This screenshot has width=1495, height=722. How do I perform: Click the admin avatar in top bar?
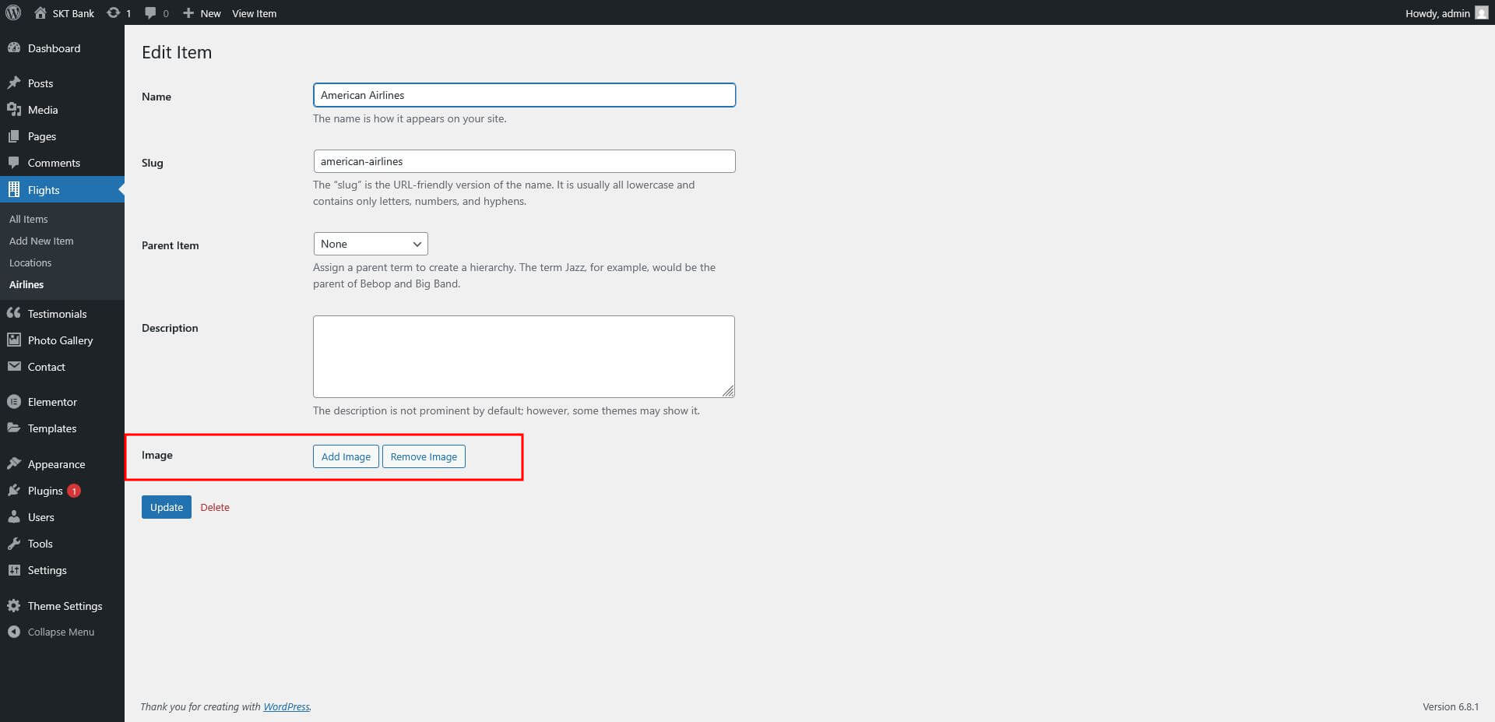click(1481, 13)
